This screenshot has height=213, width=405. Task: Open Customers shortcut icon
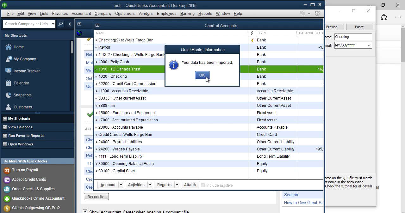pyautogui.click(x=9, y=107)
